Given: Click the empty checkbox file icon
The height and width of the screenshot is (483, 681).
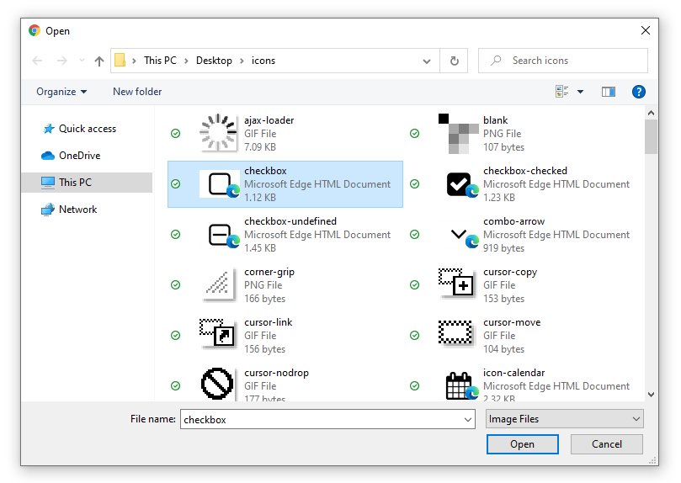Looking at the screenshot, I should [x=220, y=184].
